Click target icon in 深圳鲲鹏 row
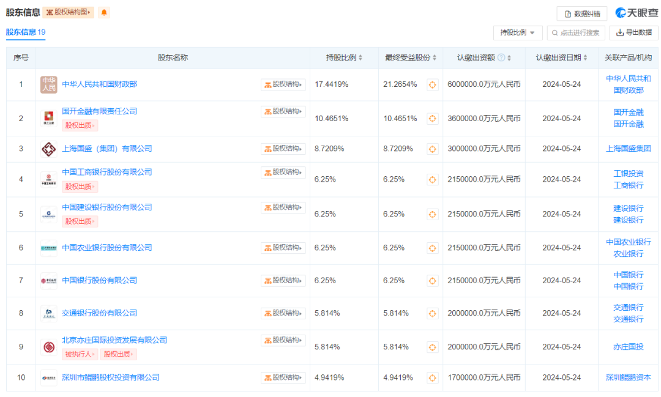Image resolution: width=661 pixels, height=397 pixels. click(432, 378)
